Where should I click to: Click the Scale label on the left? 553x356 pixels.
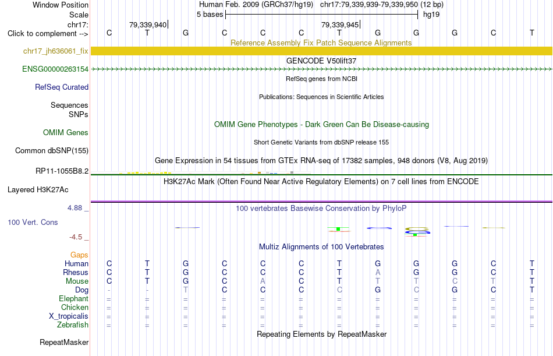(79, 15)
